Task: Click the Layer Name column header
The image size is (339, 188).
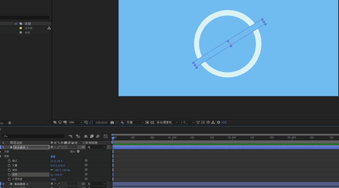Action: tap(16, 143)
